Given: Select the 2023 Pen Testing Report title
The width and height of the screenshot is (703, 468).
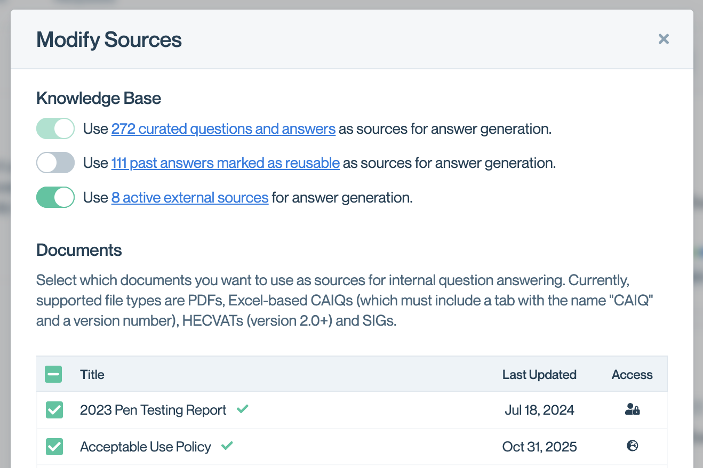Looking at the screenshot, I should (153, 410).
